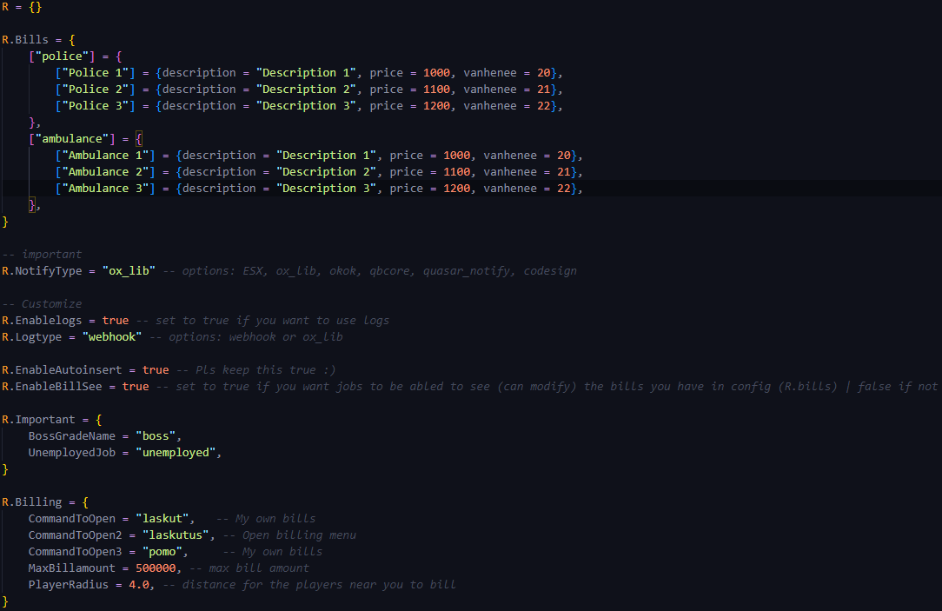Click the ["Ambulance 2"] entry key

point(105,172)
